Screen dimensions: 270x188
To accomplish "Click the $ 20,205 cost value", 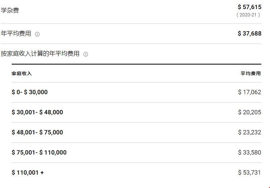I will 249,112.
